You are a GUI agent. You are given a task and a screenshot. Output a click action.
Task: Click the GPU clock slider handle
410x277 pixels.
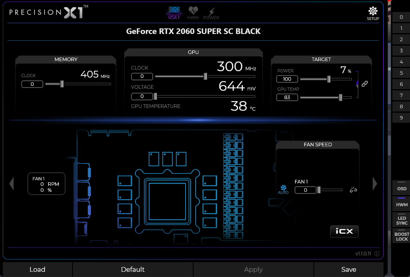click(x=205, y=76)
